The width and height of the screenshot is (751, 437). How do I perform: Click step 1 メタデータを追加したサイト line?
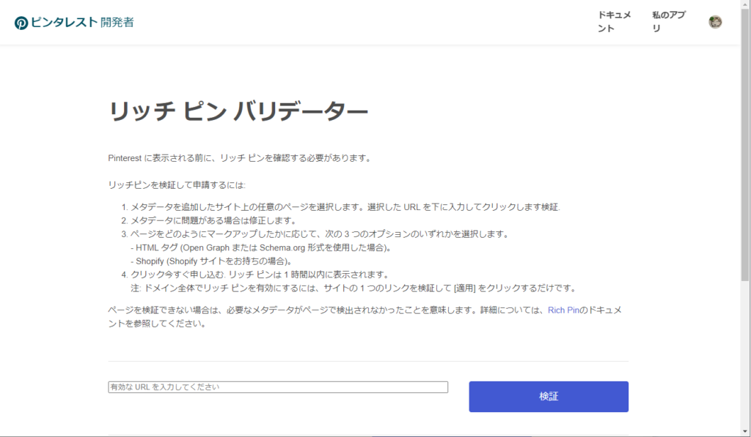[345, 207]
